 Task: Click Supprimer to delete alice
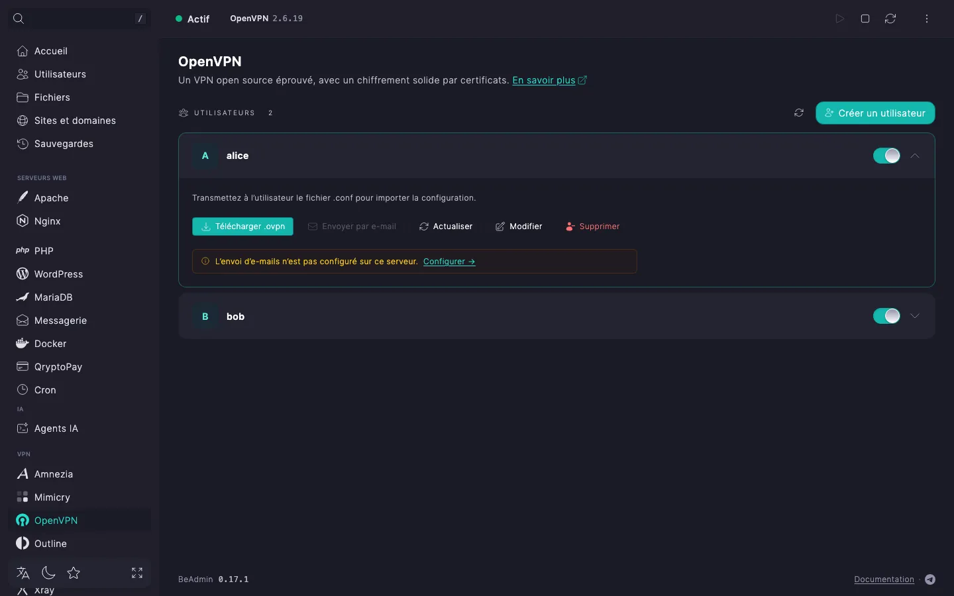click(x=593, y=226)
